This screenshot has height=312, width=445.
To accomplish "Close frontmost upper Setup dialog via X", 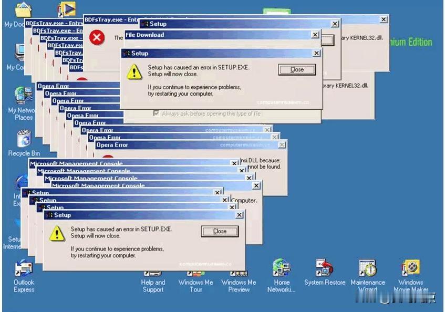I will 316,53.
